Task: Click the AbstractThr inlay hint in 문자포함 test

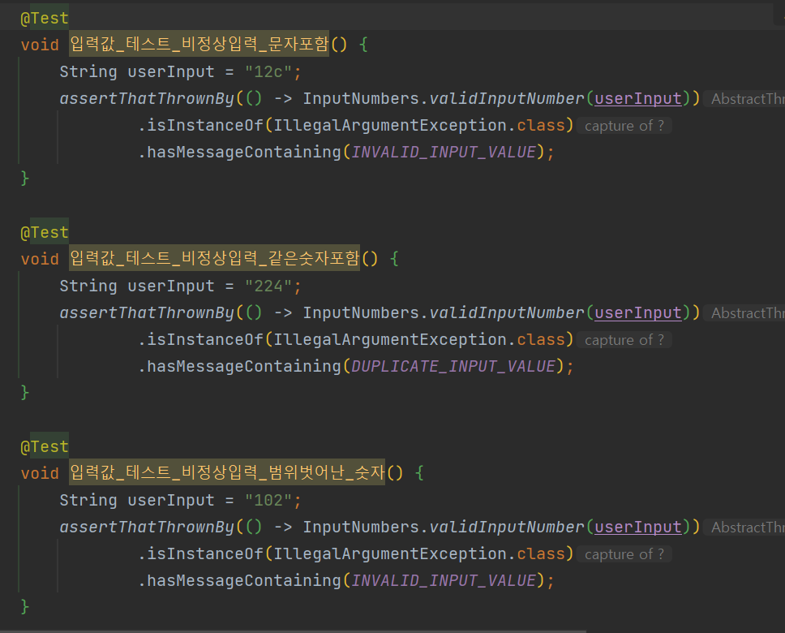Action: (745, 99)
